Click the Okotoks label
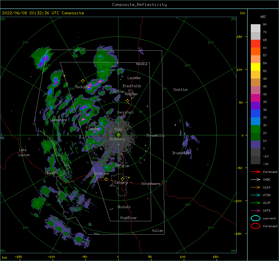This screenshot has width=279, height=261. coord(124,207)
